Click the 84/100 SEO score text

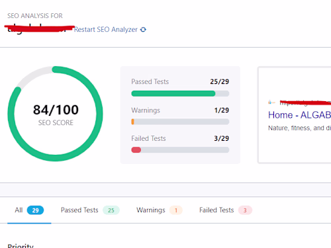(56, 110)
